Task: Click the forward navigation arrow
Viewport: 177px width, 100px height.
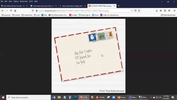Action: (7, 11)
